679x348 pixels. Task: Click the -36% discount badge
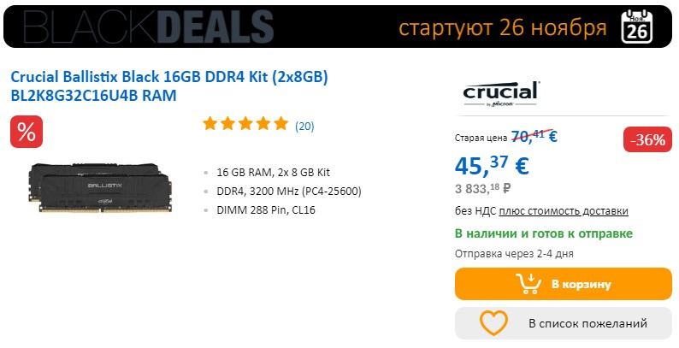click(x=647, y=140)
